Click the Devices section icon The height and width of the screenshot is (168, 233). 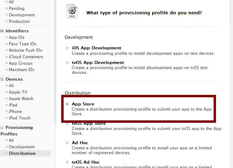2,79
